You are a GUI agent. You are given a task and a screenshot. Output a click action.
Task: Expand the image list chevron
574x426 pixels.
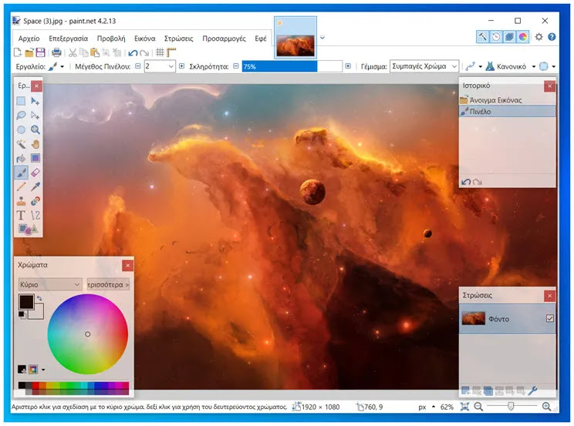click(322, 37)
